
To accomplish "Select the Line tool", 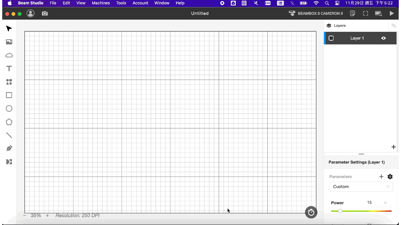I will pyautogui.click(x=9, y=135).
